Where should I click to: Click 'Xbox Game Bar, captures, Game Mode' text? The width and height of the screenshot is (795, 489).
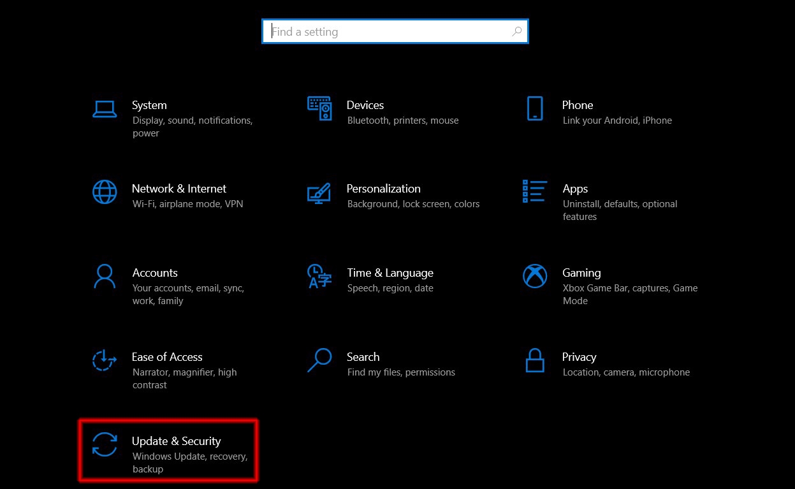[630, 295]
